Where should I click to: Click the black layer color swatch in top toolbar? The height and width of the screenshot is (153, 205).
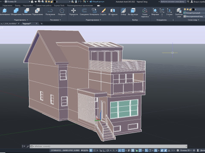pos(55,2)
